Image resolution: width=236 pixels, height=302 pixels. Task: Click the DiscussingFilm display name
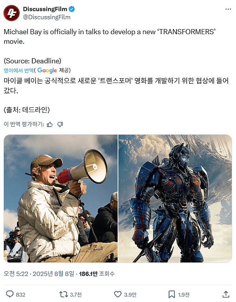tap(45, 9)
